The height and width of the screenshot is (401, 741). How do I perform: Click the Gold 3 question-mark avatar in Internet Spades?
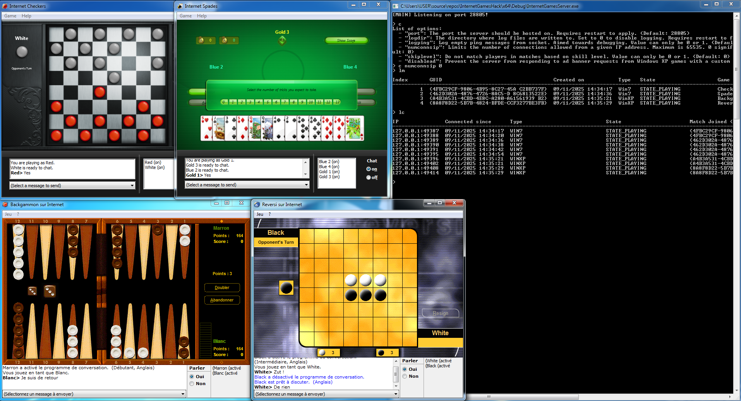pos(282,40)
